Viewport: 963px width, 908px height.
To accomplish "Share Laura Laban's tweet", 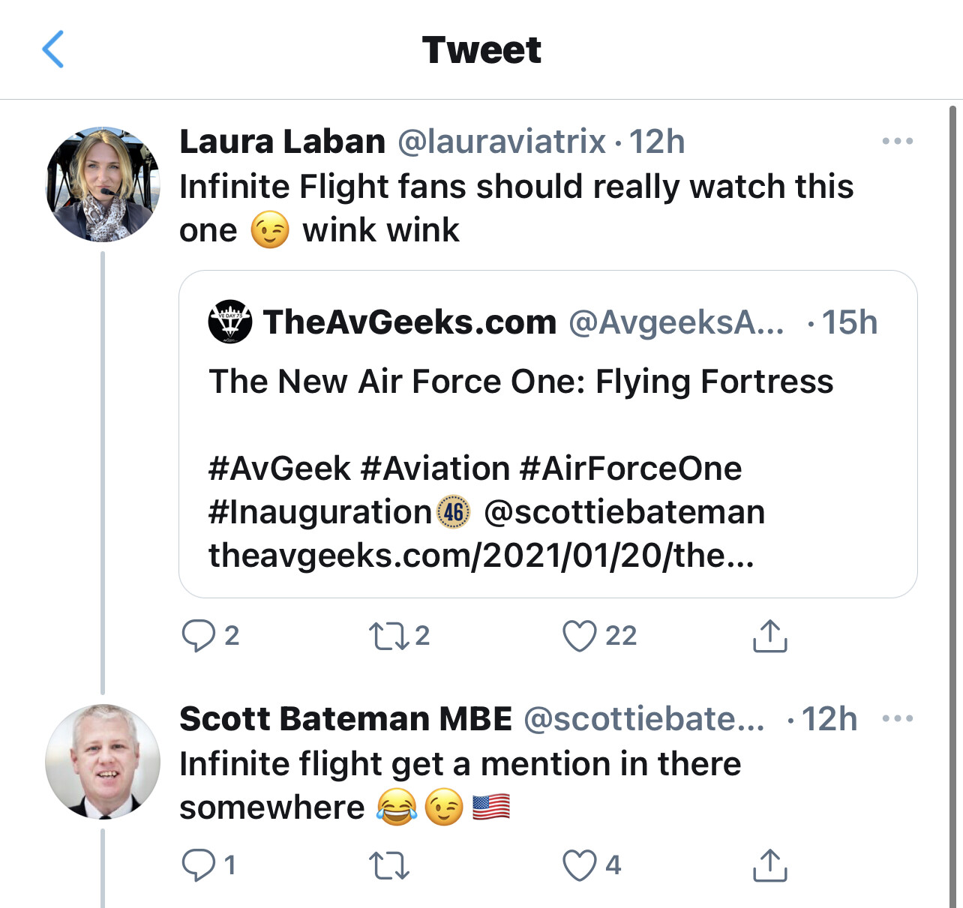I will tap(769, 636).
